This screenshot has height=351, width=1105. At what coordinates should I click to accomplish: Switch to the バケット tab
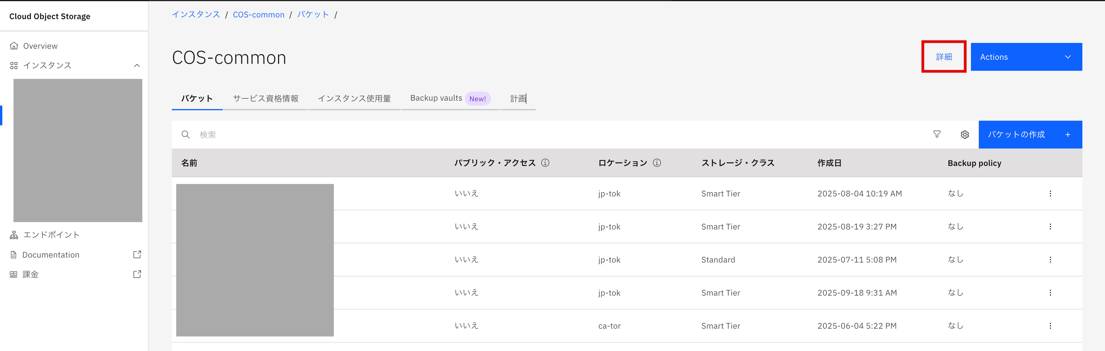[x=197, y=99]
